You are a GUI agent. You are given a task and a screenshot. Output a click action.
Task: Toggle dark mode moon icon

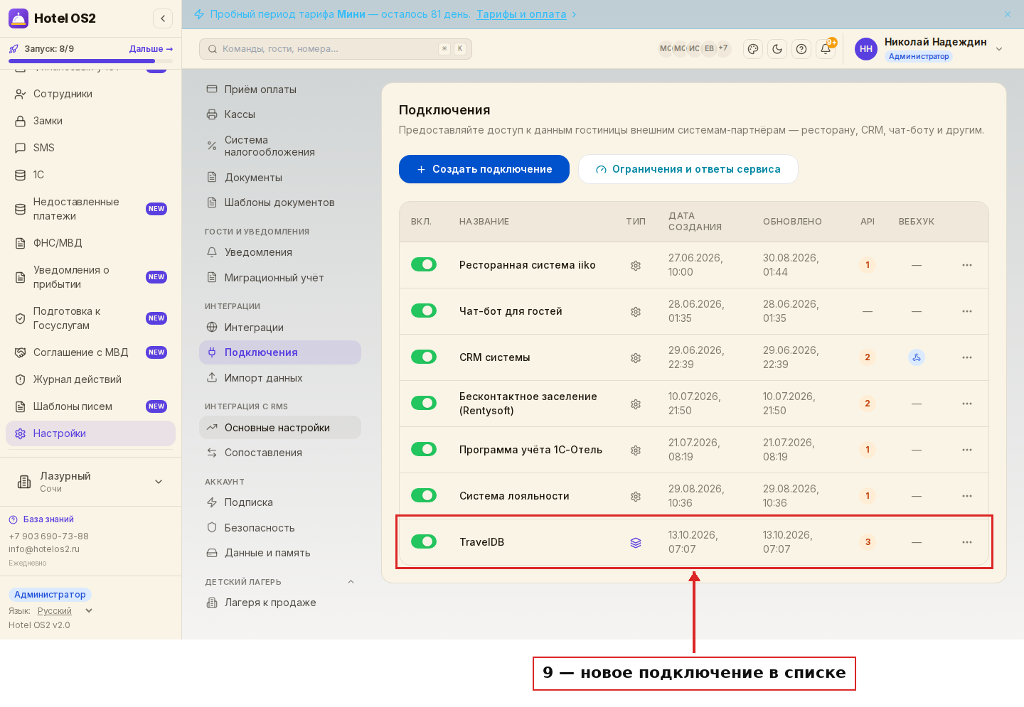coord(777,49)
